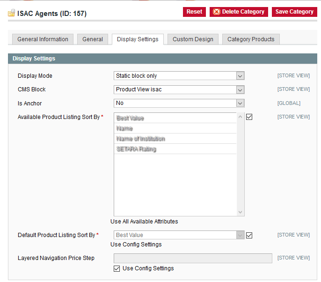Toggle Use All Available Attributes checkbox
This screenshot has width=321, height=282.
(249, 117)
